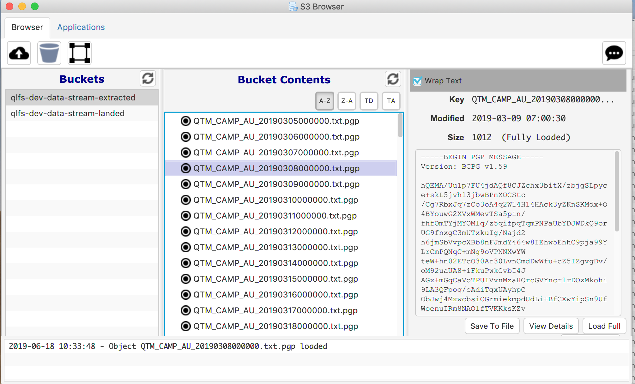The width and height of the screenshot is (635, 384).
Task: Uncheck the Wrap Text checkbox
Action: 417,81
